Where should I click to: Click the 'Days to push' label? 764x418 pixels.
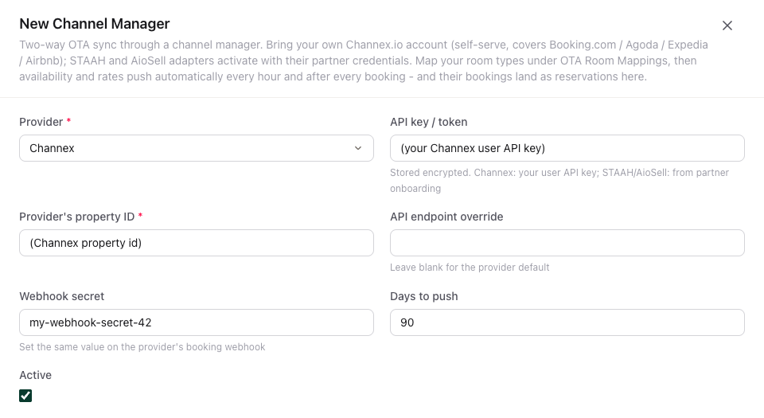[x=424, y=296]
